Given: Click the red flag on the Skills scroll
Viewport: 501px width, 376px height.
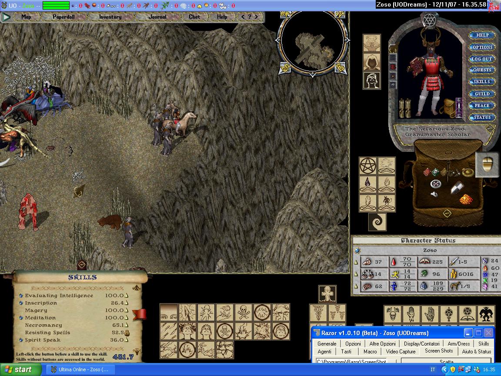Looking at the screenshot, I should [139, 314].
